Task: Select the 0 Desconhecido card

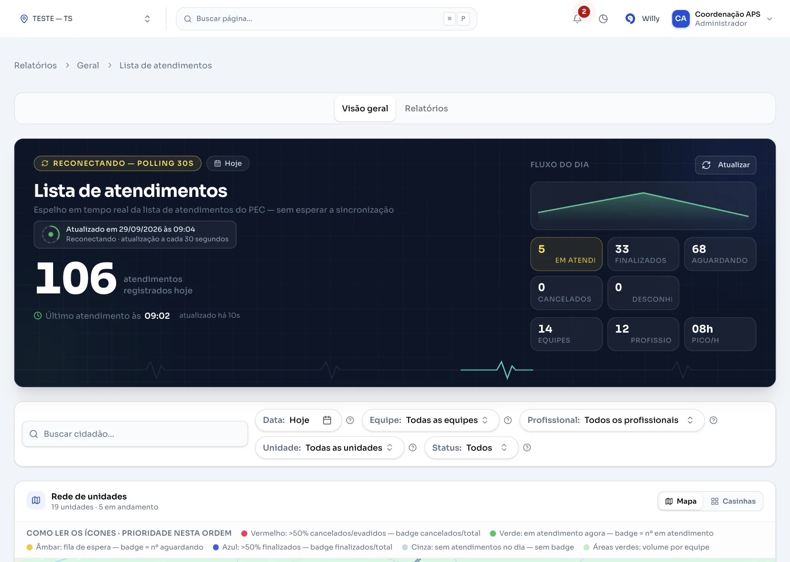Action: pyautogui.click(x=643, y=293)
